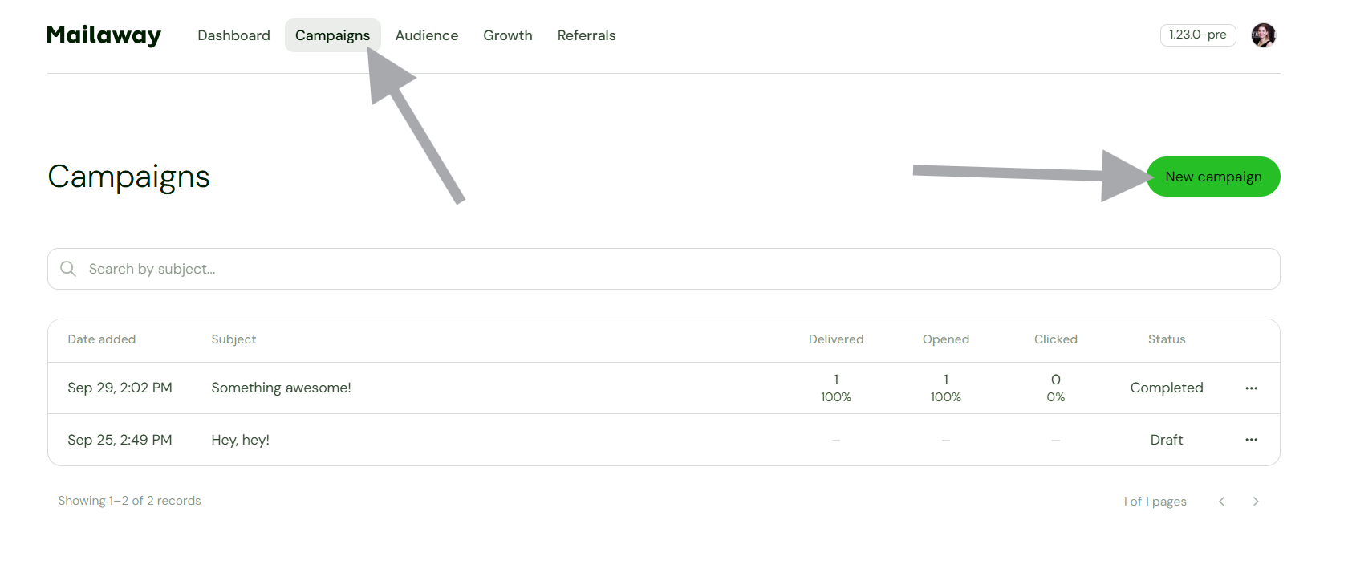Click the 1 of 1 pages indicator
Image resolution: width=1348 pixels, height=577 pixels.
(x=1155, y=502)
